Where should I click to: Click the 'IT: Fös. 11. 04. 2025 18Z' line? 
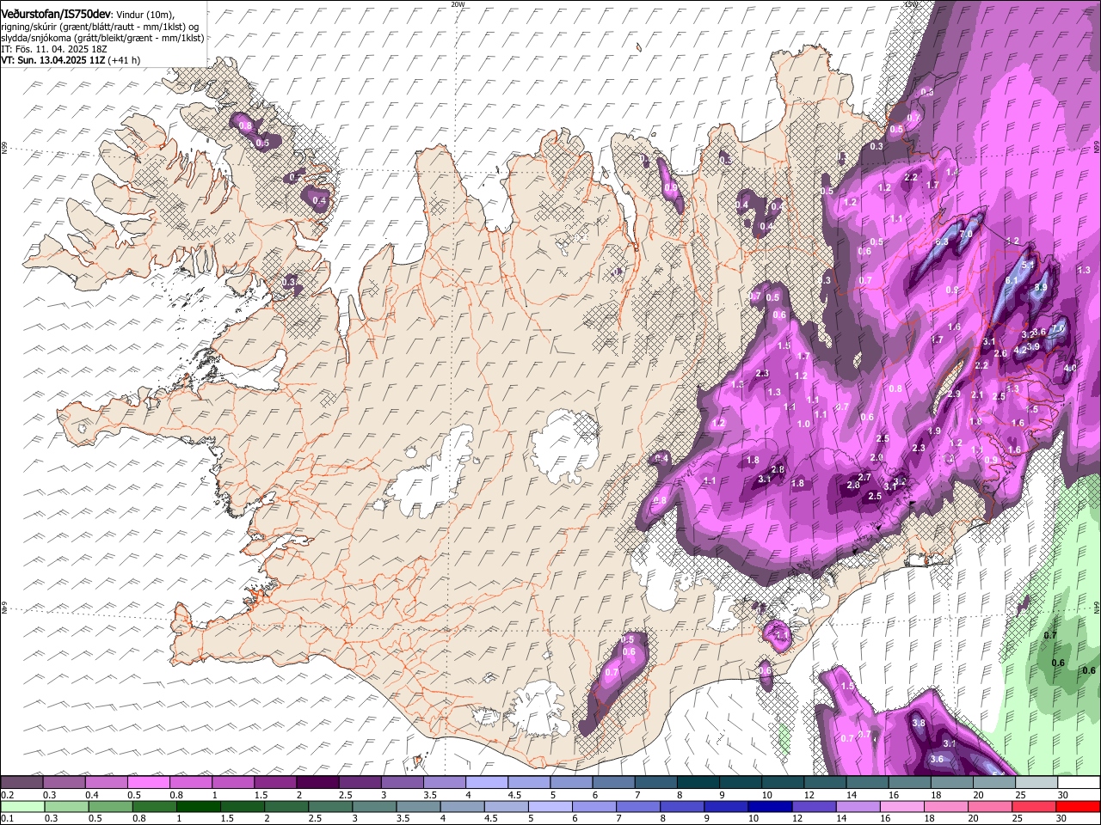pos(53,49)
